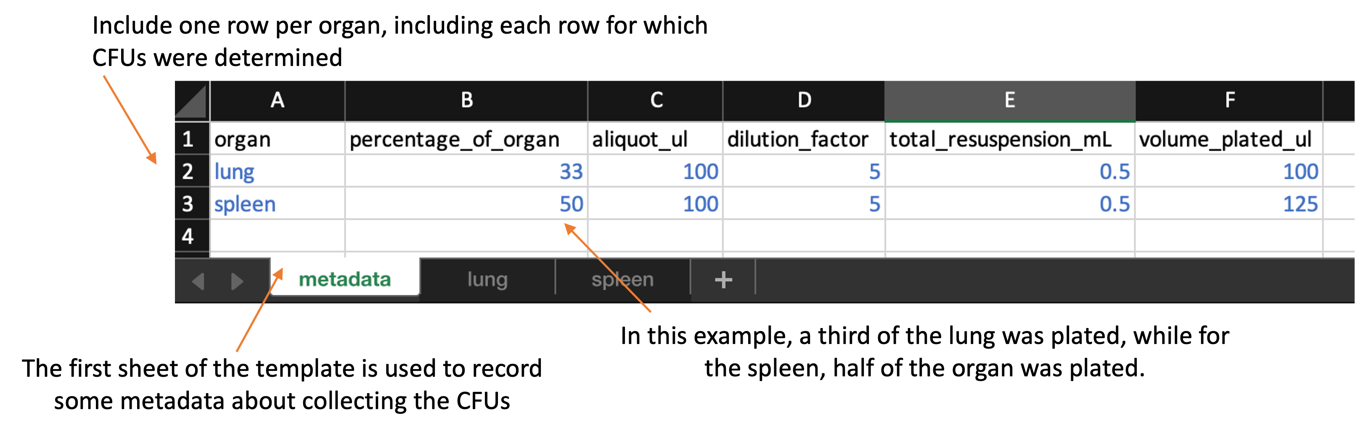
Task: Click the total_resuspension_mL header cell
Action: [1009, 140]
